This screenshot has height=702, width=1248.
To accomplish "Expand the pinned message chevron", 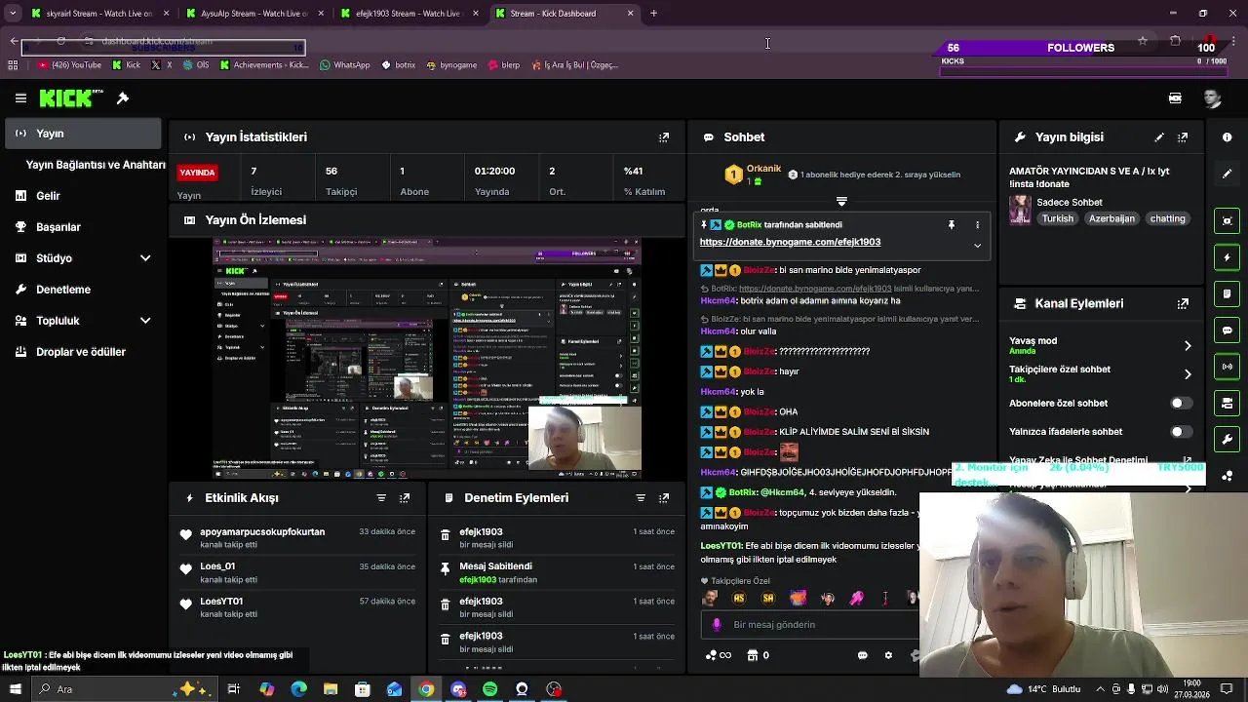I will [x=977, y=246].
